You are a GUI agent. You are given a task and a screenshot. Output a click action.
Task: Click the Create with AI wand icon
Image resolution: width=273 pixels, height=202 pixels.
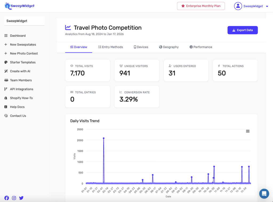coord(6,71)
